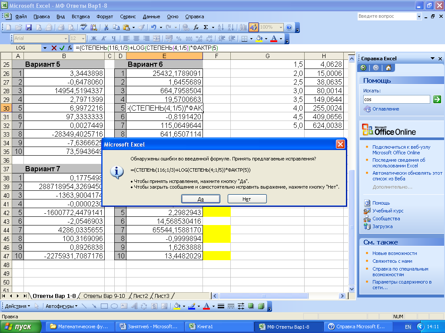This screenshot has height=333, width=445.
Task: Open the Borders dropdown arrow
Action: click(x=252, y=39)
